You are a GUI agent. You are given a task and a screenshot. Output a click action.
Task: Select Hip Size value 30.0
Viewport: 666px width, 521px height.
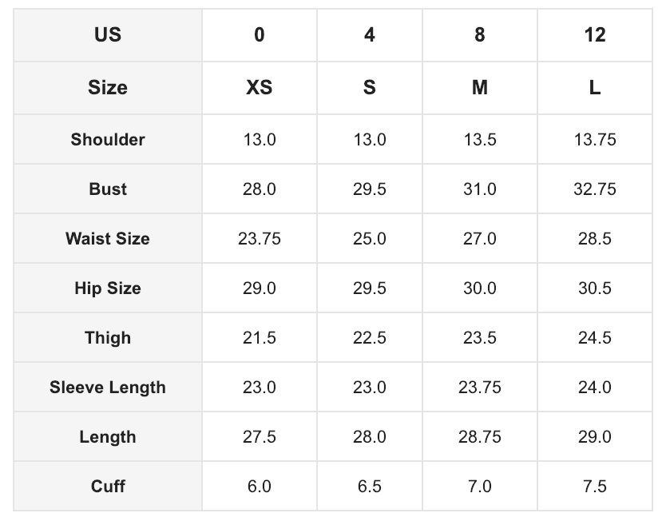[x=480, y=288]
